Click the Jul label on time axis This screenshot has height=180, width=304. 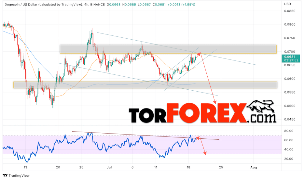pyautogui.click(x=109, y=167)
